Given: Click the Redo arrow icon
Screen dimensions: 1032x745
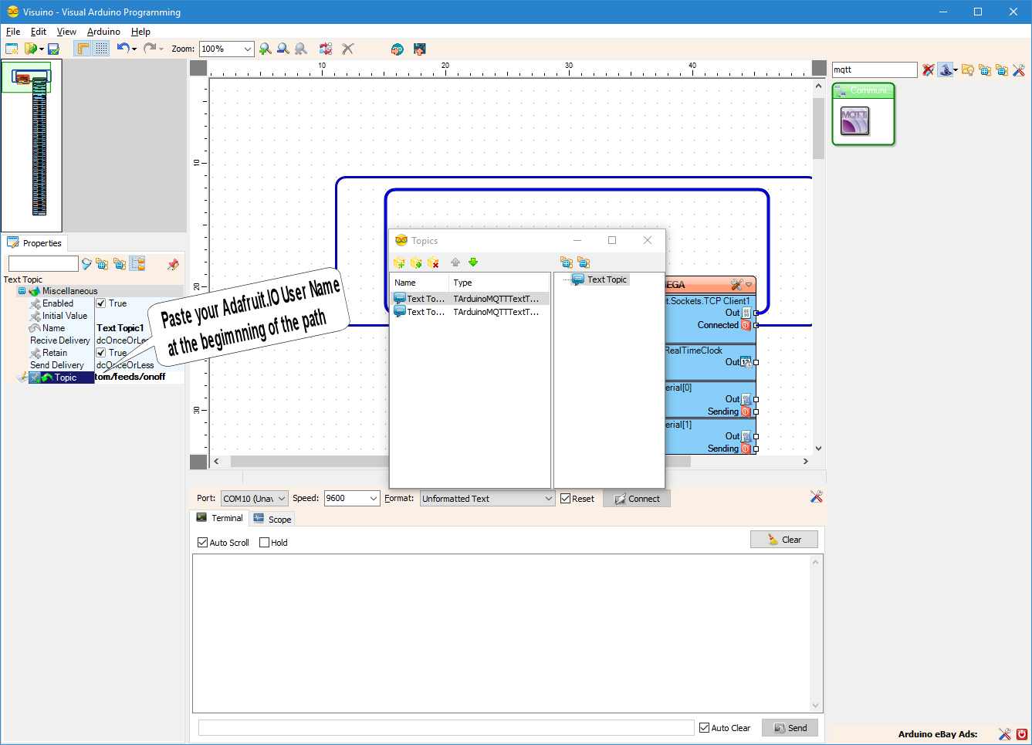Looking at the screenshot, I should point(150,48).
